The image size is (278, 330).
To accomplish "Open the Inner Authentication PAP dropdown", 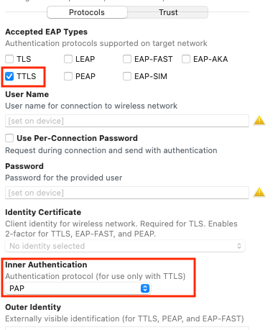I will point(78,288).
